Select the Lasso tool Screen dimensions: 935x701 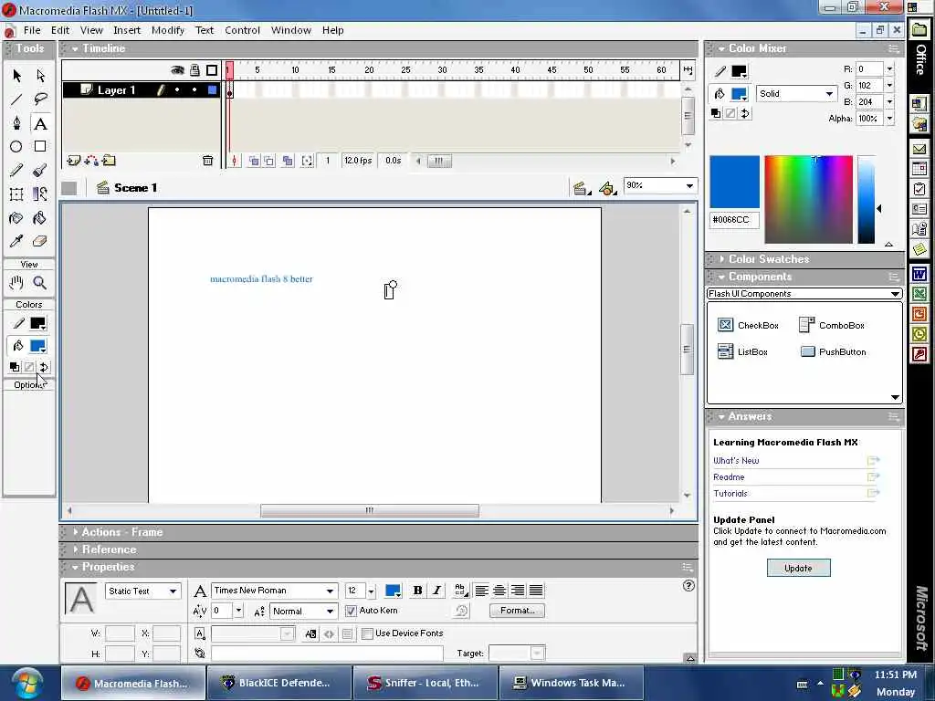pyautogui.click(x=40, y=99)
